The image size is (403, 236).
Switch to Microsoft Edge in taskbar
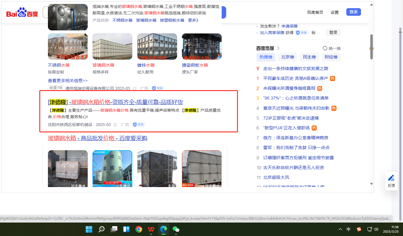(x=163, y=229)
